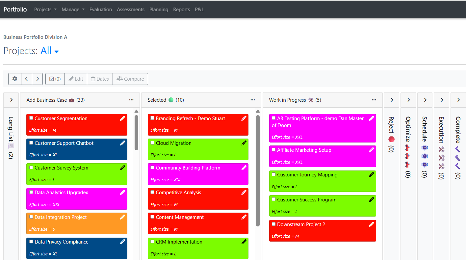Check the Customer Journey Mapping checkbox
The height and width of the screenshot is (260, 466).
click(273, 174)
